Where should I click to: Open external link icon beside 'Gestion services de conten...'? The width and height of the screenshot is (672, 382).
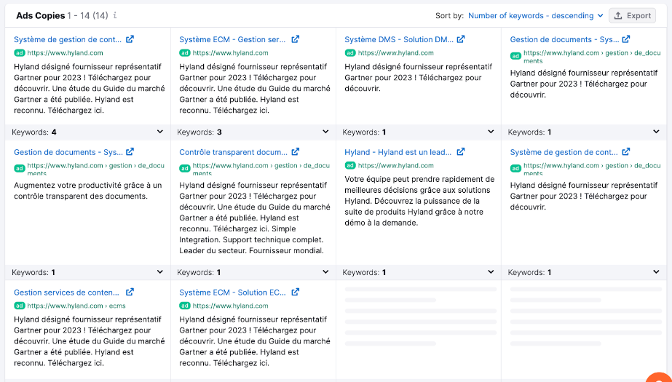[x=130, y=293]
